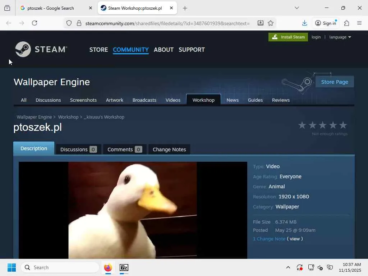The height and width of the screenshot is (276, 368).
Task: Click the browser forward arrow
Action: (22, 23)
